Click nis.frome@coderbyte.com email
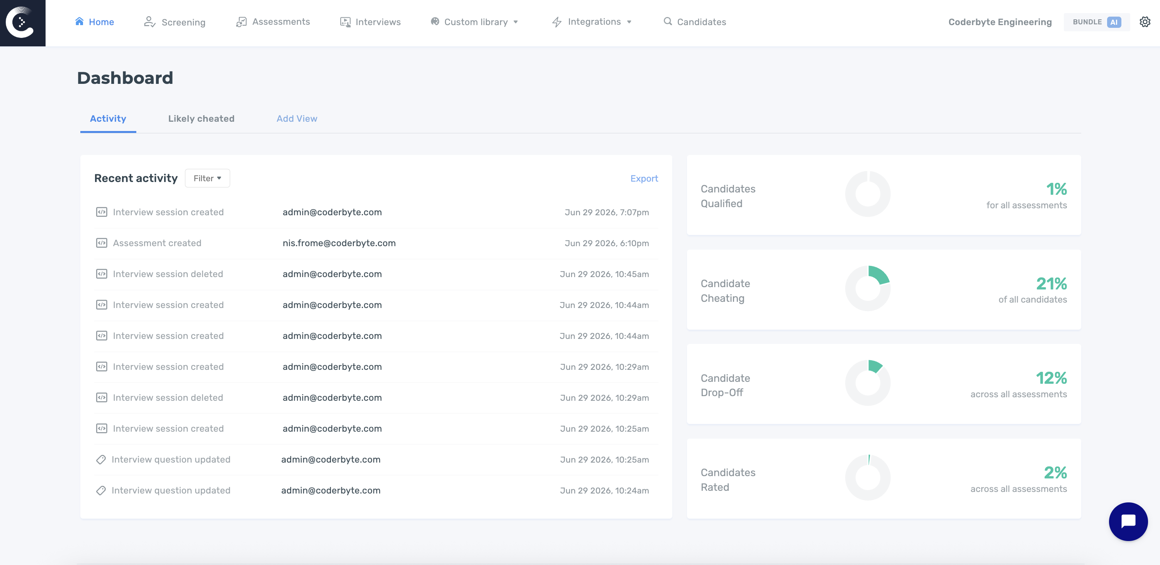 pyautogui.click(x=339, y=243)
